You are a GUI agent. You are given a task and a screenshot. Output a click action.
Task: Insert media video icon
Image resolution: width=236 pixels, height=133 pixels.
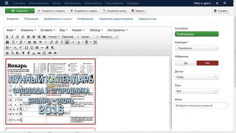point(37,48)
